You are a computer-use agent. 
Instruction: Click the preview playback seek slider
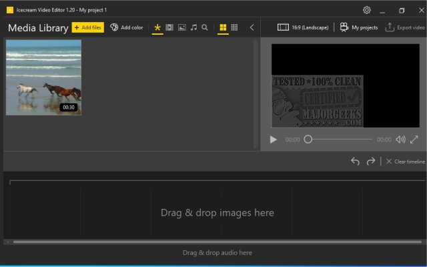[339, 140]
